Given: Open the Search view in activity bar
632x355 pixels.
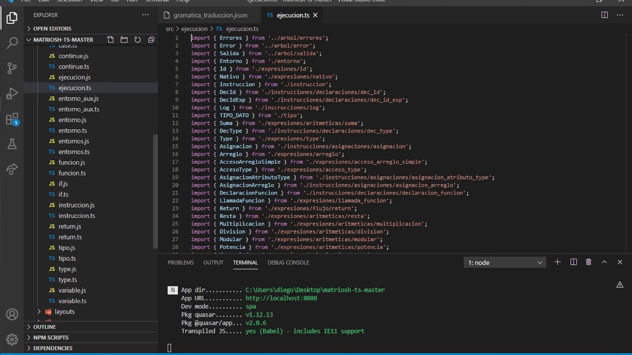Looking at the screenshot, I should click(12, 43).
